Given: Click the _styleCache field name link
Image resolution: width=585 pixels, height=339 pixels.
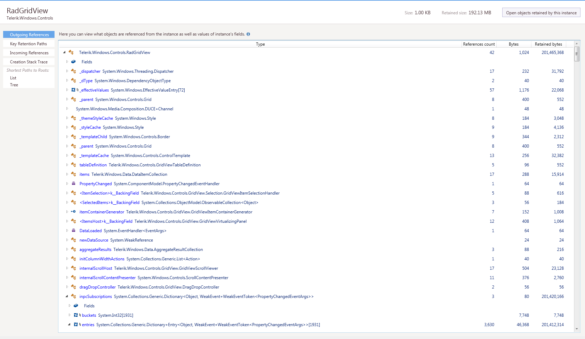Looking at the screenshot, I should [90, 127].
